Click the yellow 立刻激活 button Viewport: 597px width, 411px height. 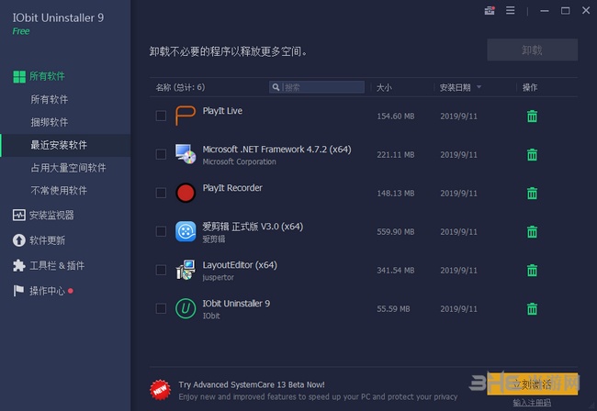pos(533,384)
